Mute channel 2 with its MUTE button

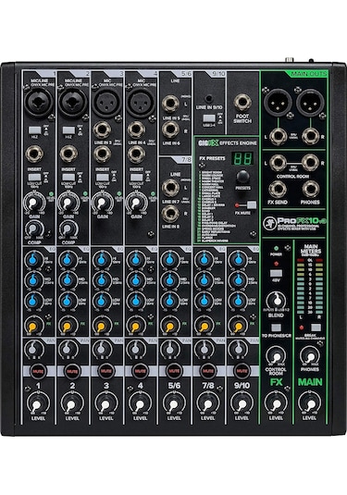tap(72, 371)
